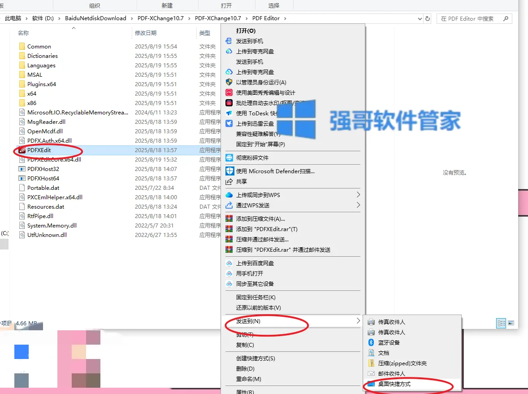Select 用手机打开 menu entry

point(250,273)
